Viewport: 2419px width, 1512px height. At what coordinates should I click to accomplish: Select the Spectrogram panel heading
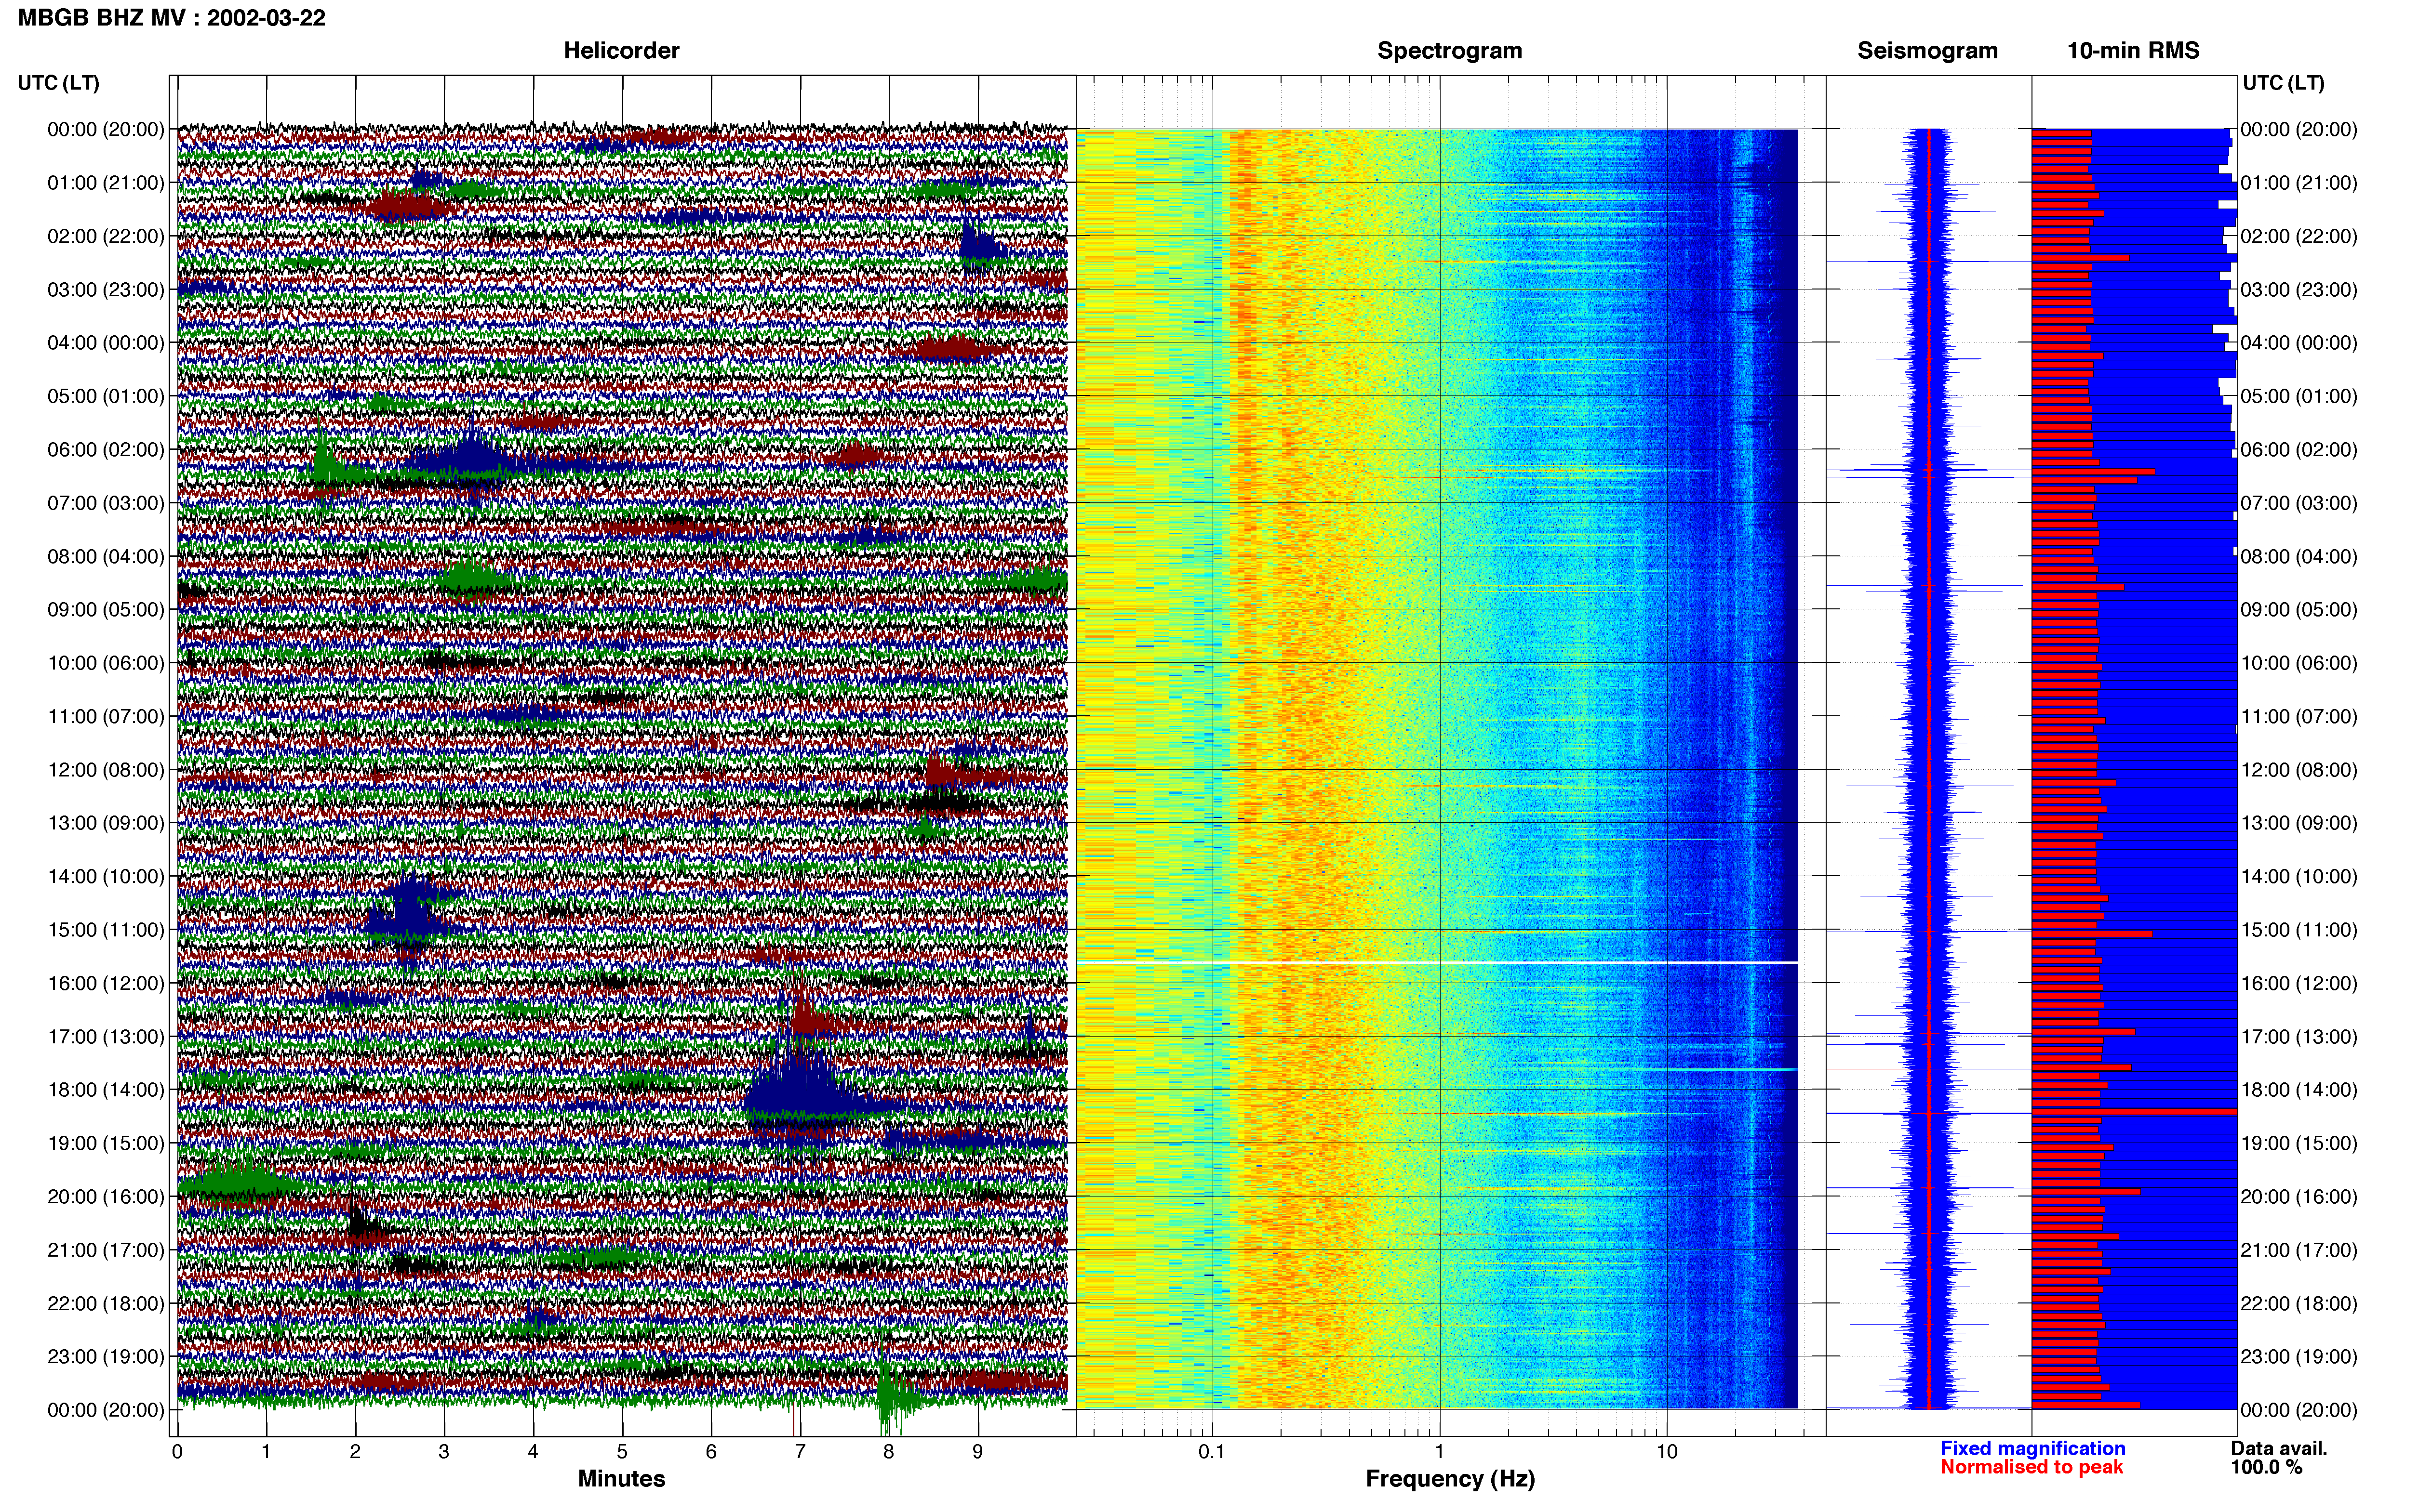click(1450, 50)
